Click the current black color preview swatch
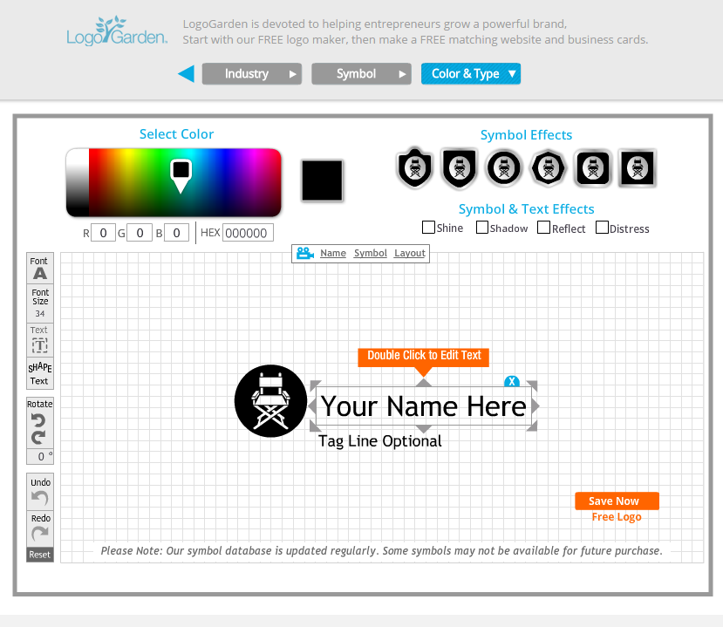 coord(322,181)
